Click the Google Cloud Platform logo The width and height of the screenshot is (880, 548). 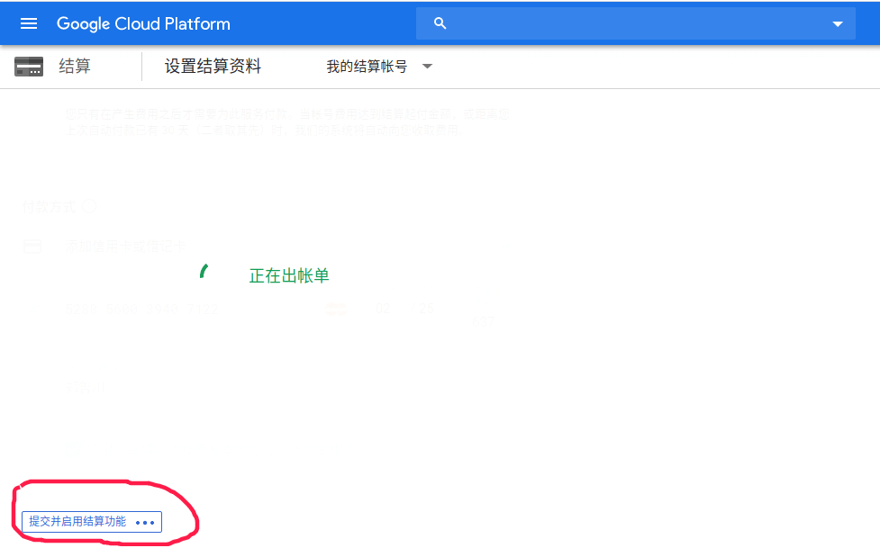[143, 24]
